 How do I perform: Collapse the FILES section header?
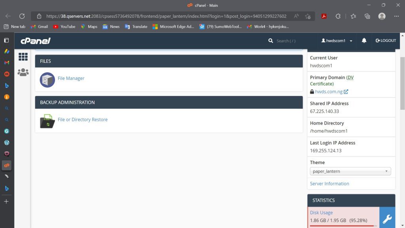click(169, 61)
